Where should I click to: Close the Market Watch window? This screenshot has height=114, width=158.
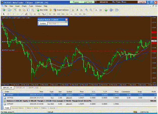point(66,20)
